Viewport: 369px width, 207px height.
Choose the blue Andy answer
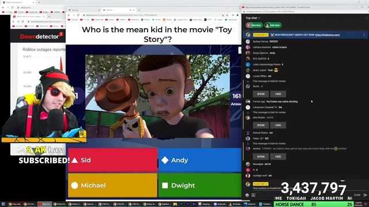tap(200, 160)
